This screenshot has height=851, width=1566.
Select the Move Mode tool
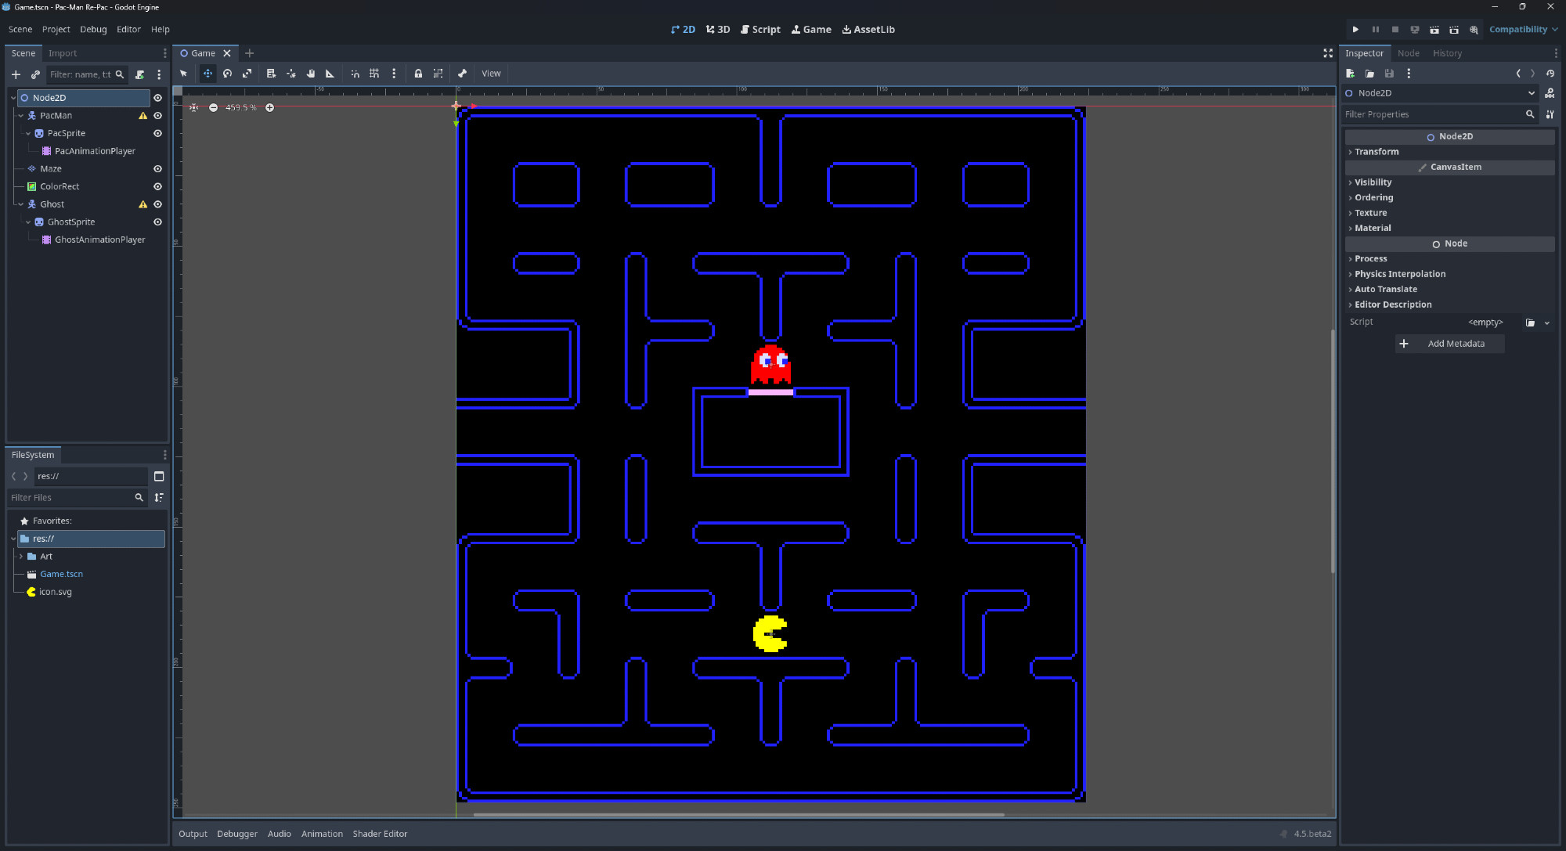pyautogui.click(x=207, y=74)
